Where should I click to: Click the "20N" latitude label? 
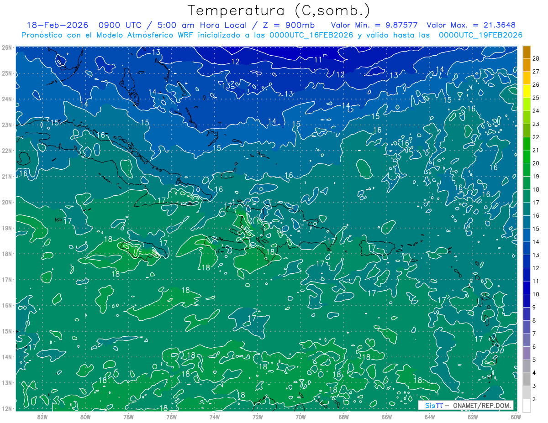coord(7,202)
